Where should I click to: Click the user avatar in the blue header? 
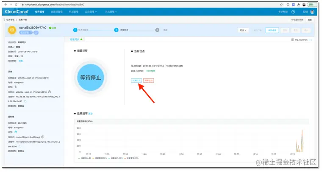(x=312, y=12)
